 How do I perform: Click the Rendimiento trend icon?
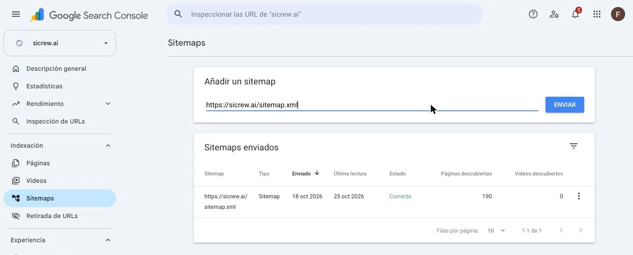tap(16, 104)
